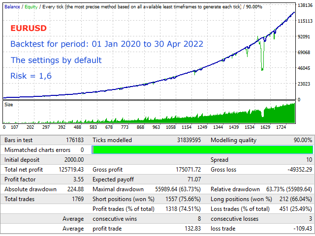Click the 23023 y-axis value
This screenshot has height=236, width=315.
tap(304, 84)
